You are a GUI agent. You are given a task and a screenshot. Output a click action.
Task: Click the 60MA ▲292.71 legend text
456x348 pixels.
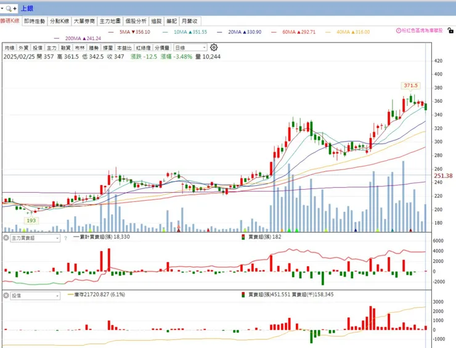click(x=299, y=32)
